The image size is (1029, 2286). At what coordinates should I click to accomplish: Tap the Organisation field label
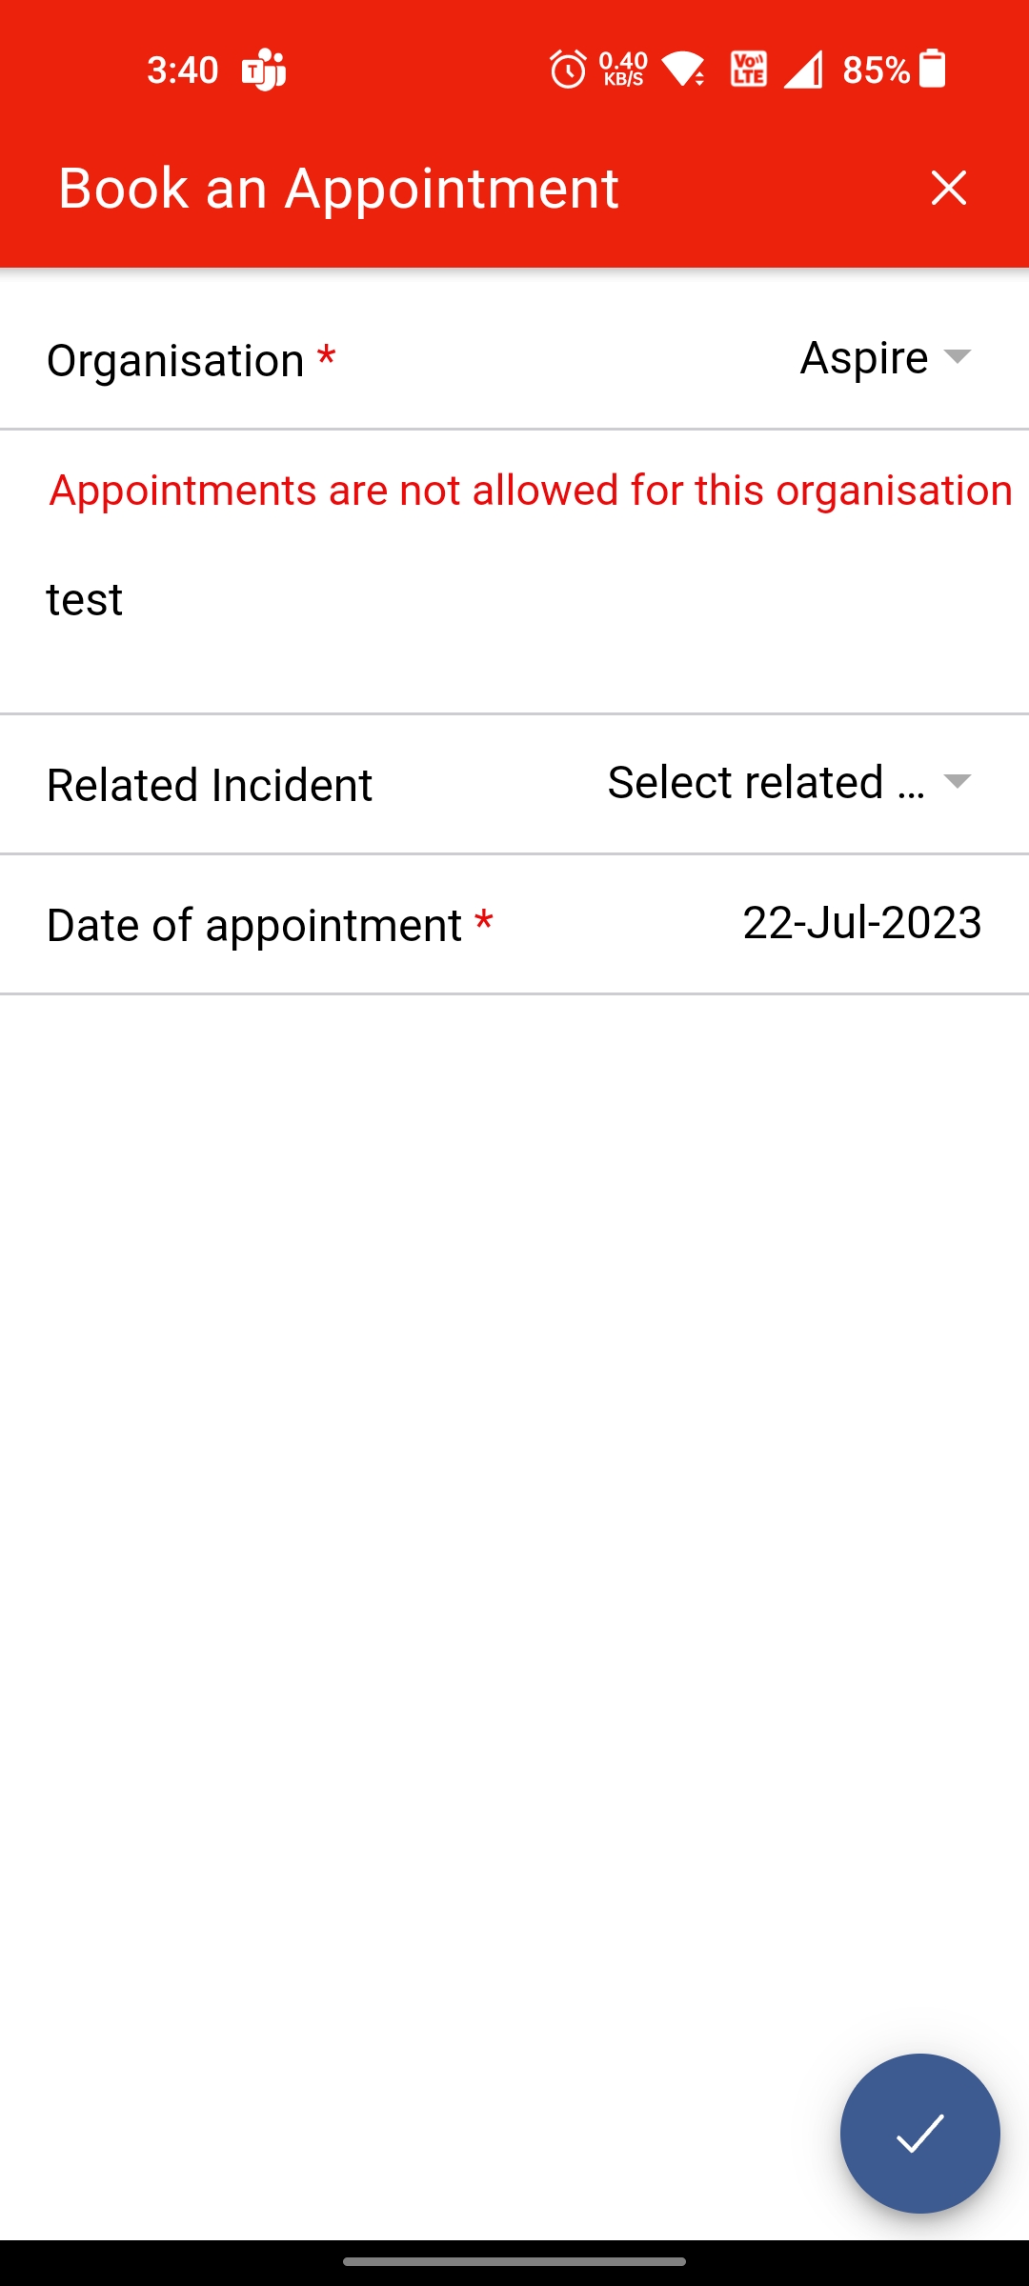click(x=175, y=361)
